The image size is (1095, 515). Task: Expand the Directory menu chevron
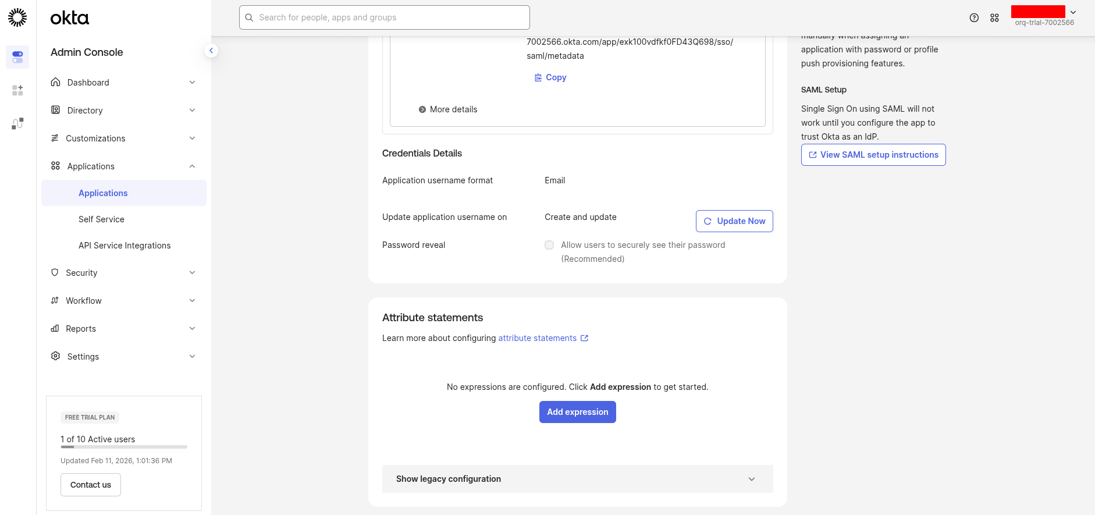192,110
